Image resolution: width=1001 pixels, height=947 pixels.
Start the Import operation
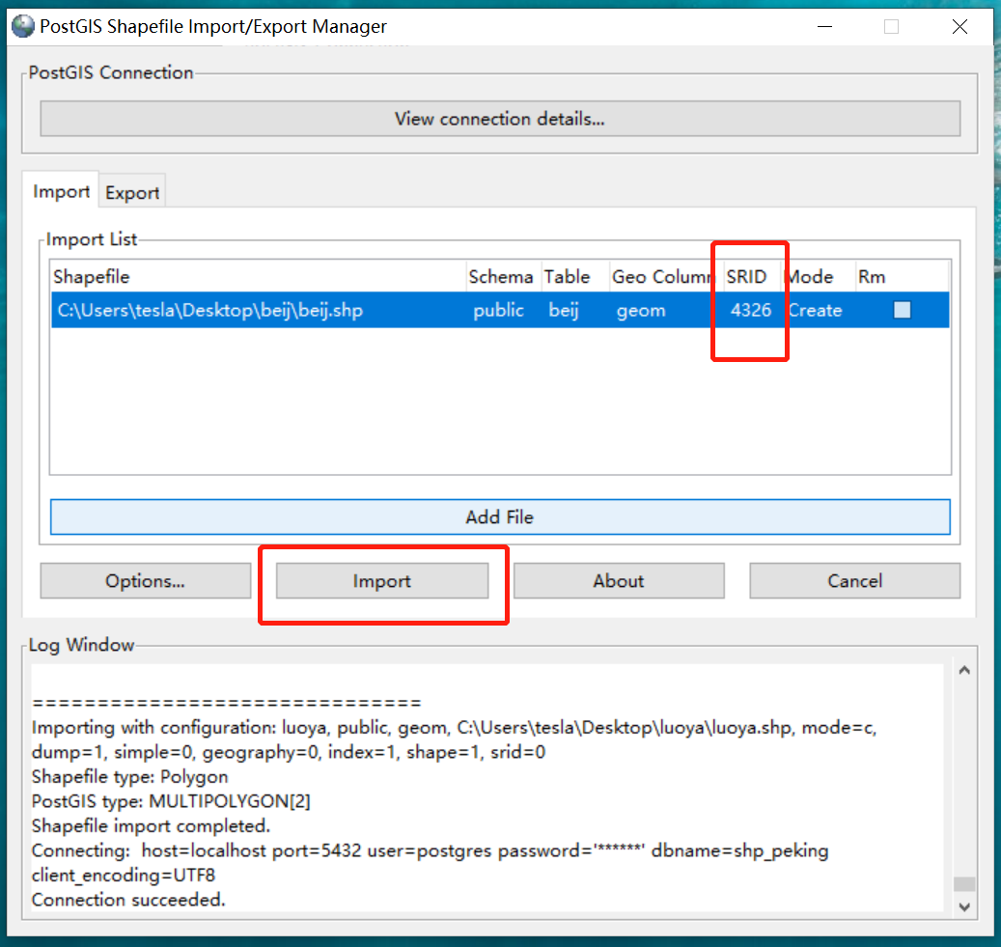coord(382,580)
